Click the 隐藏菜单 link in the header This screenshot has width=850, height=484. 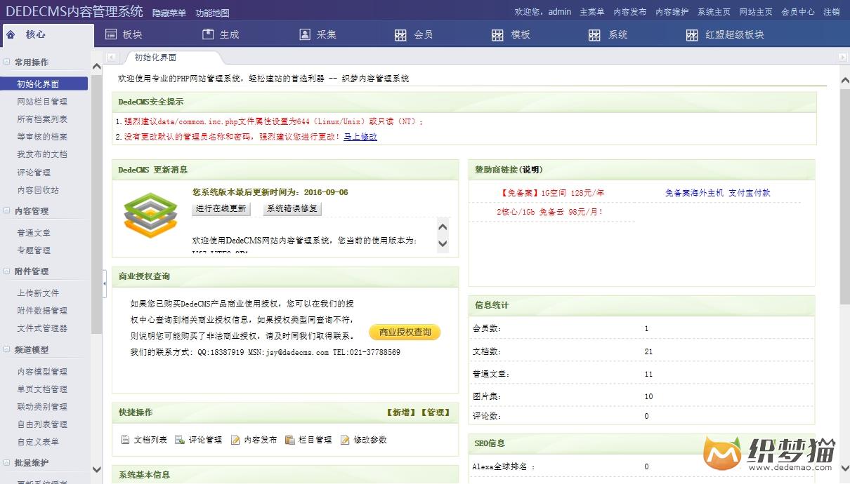(169, 13)
